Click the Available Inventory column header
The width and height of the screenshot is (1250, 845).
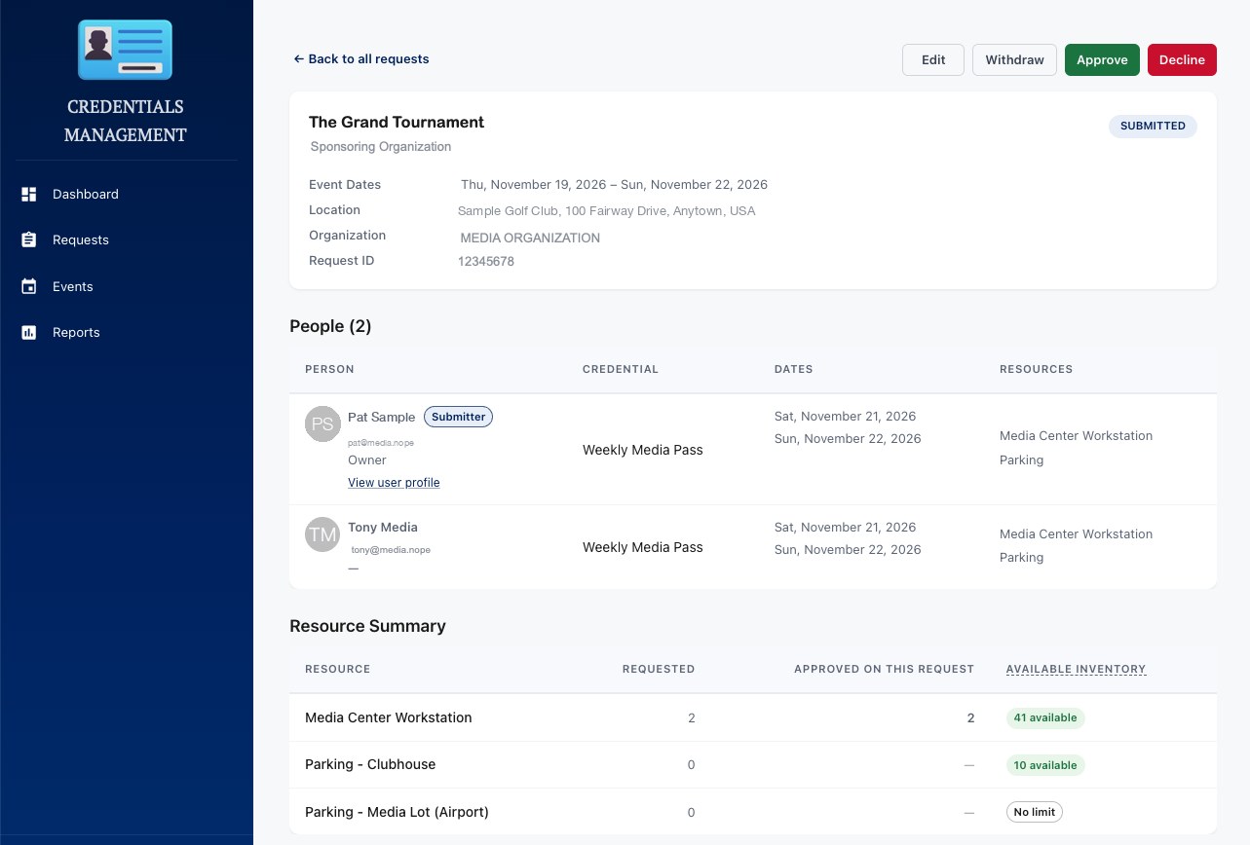(1076, 669)
